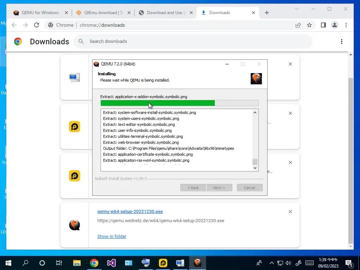Image resolution: width=360 pixels, height=270 pixels.
Task: Open the side panel icon
Action: (323, 25)
